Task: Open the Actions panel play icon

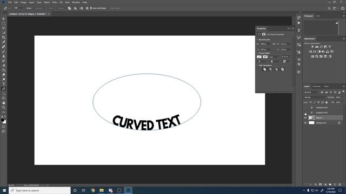Action: pos(299,23)
